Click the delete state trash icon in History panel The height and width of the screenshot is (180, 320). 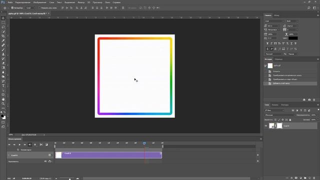click(314, 100)
